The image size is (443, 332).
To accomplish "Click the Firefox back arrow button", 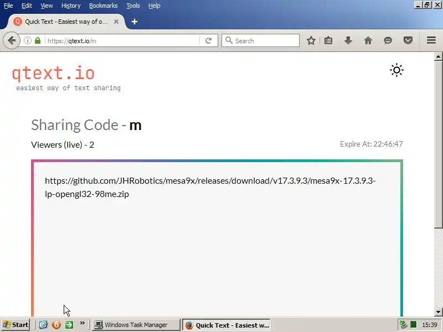I will point(12,40).
